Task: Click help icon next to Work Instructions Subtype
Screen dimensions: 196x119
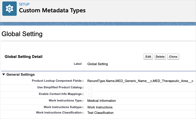Action: (x=83, y=108)
